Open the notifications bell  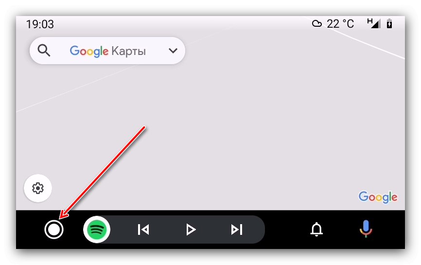pos(316,230)
